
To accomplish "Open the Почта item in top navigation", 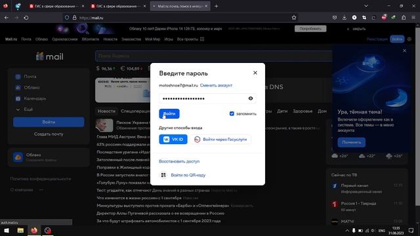I will [26, 39].
